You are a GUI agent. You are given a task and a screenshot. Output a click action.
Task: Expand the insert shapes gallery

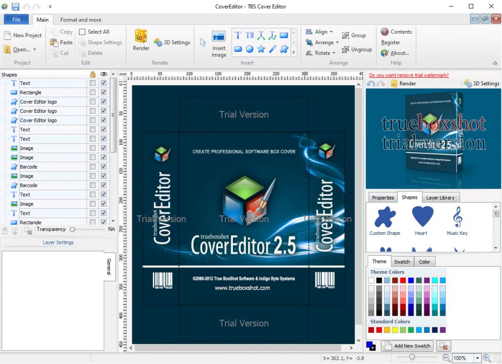click(x=294, y=52)
